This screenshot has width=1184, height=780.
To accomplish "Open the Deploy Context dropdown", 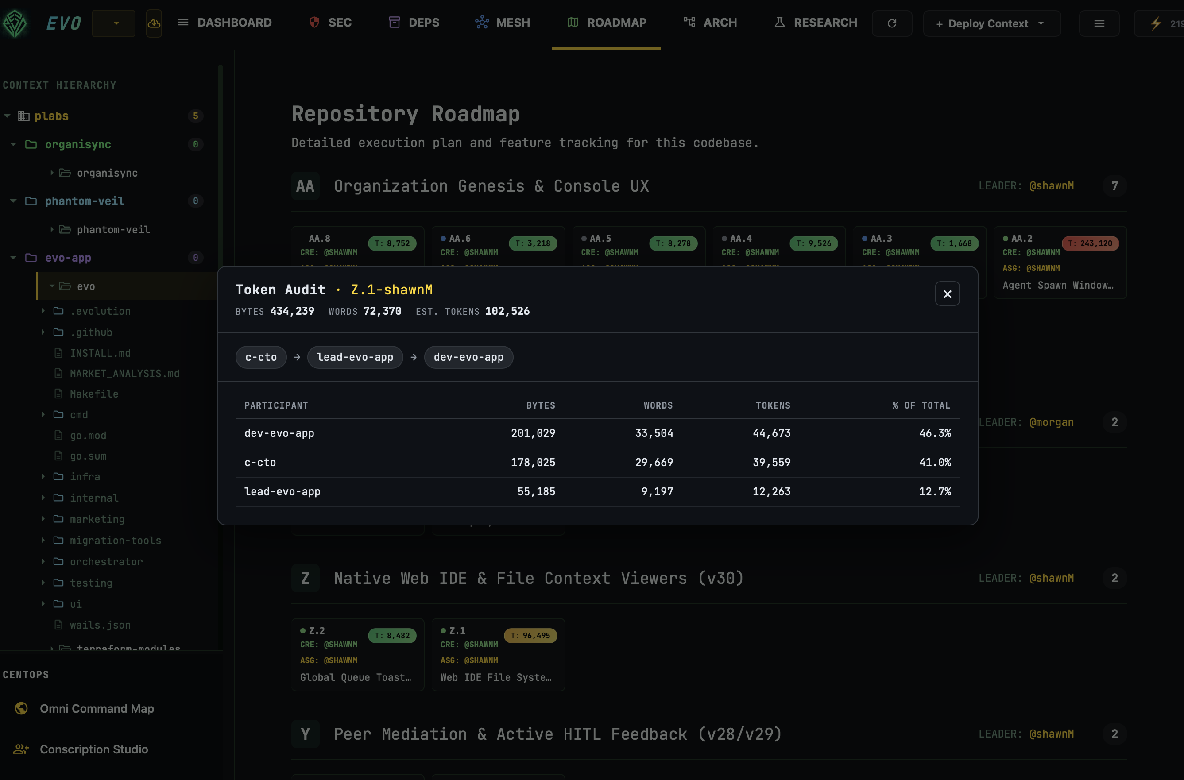I will pos(991,23).
